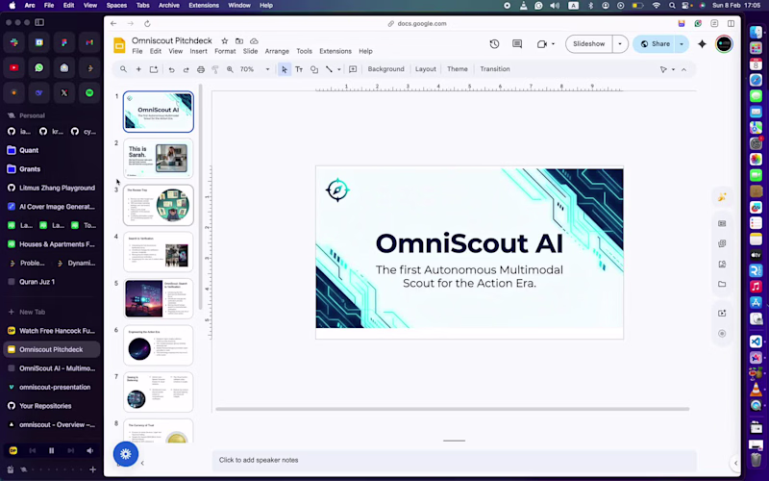This screenshot has height=481, width=769.
Task: Show side panel arrow at bottom right
Action: 735,463
